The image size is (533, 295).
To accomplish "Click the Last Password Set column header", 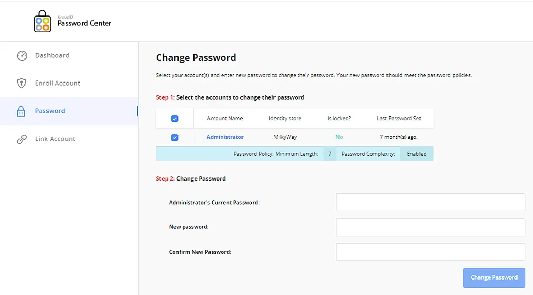I will [x=399, y=118].
